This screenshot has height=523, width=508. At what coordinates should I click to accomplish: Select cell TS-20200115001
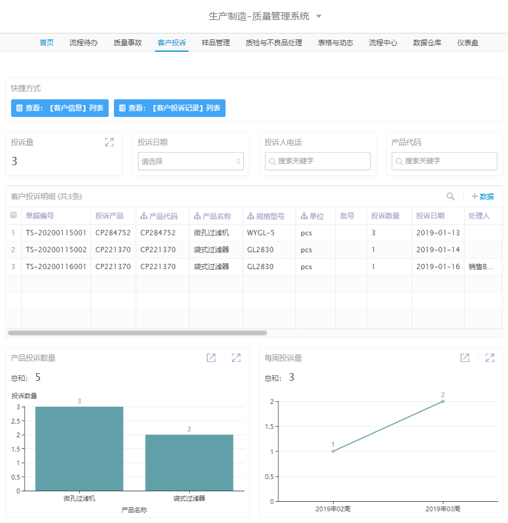[56, 233]
